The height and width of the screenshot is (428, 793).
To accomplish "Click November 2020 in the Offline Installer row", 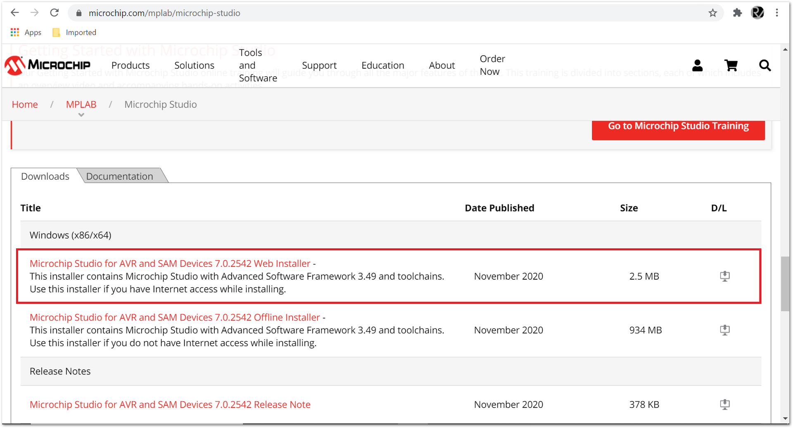I will 508,330.
